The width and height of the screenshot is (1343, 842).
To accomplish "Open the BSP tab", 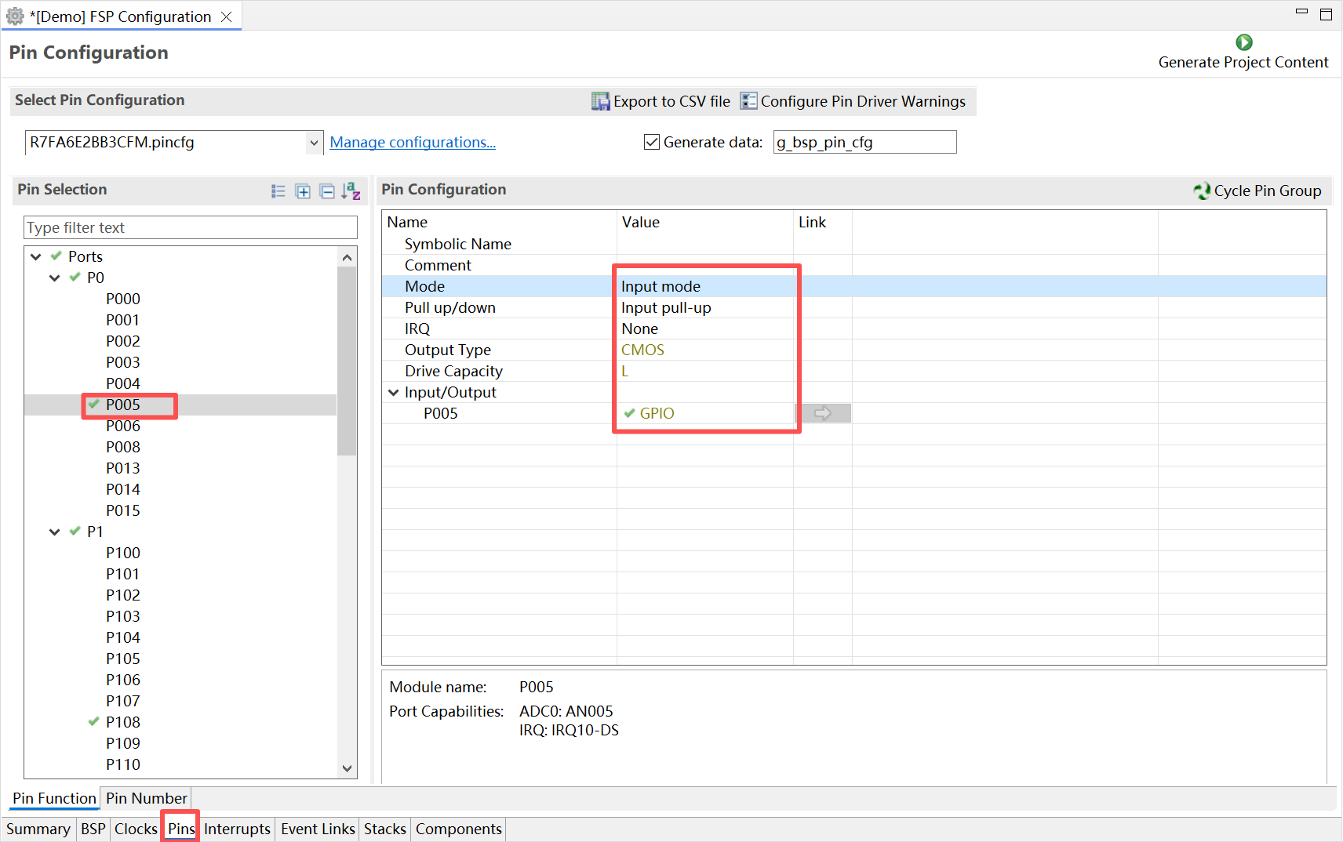I will (93, 829).
